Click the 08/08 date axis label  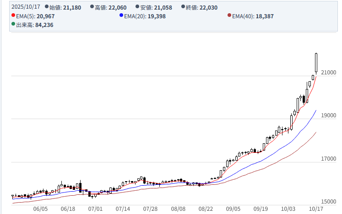point(178,209)
